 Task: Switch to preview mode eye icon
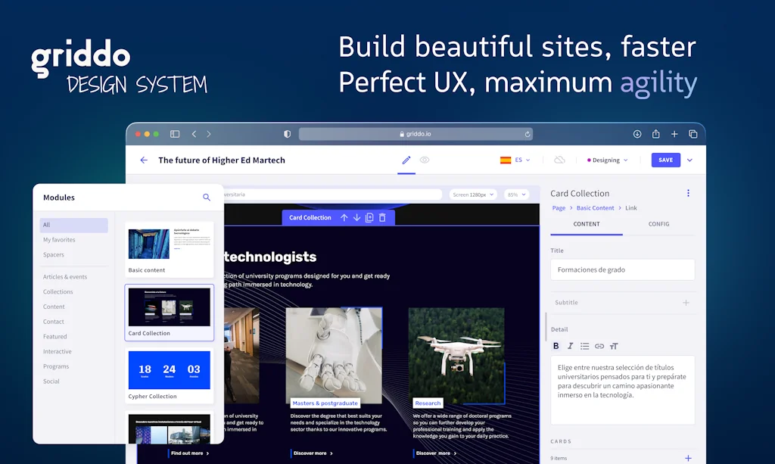(425, 160)
